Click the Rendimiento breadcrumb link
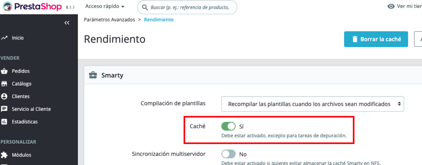The width and height of the screenshot is (422, 165). pos(159,20)
